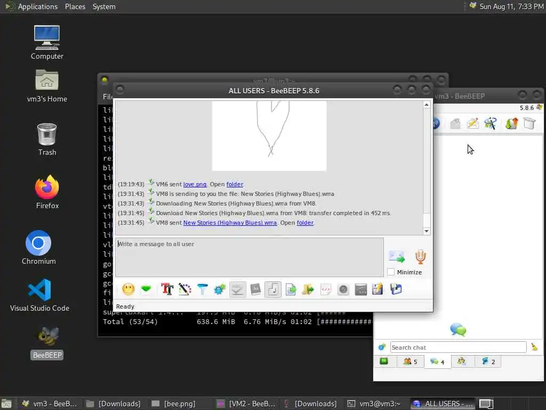Click the white bucket icon in vm3 window
Image resolution: width=546 pixels, height=410 pixels.
coord(529,123)
